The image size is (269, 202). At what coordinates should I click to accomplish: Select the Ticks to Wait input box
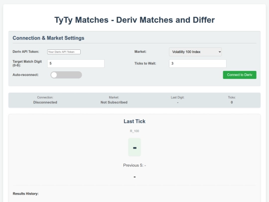[198, 63]
